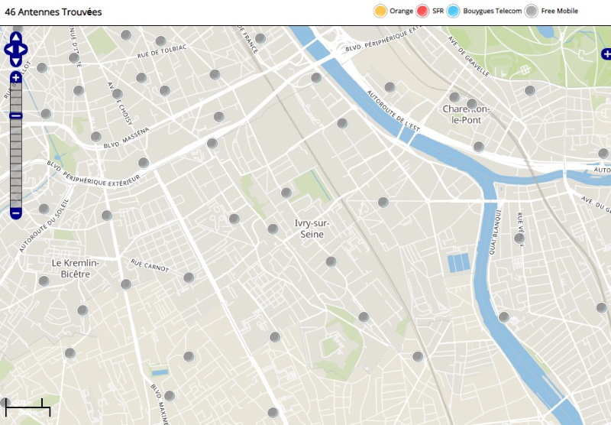Toggle the SFR operator filter circle
Viewport: 611px width, 425px height.
[x=423, y=11]
